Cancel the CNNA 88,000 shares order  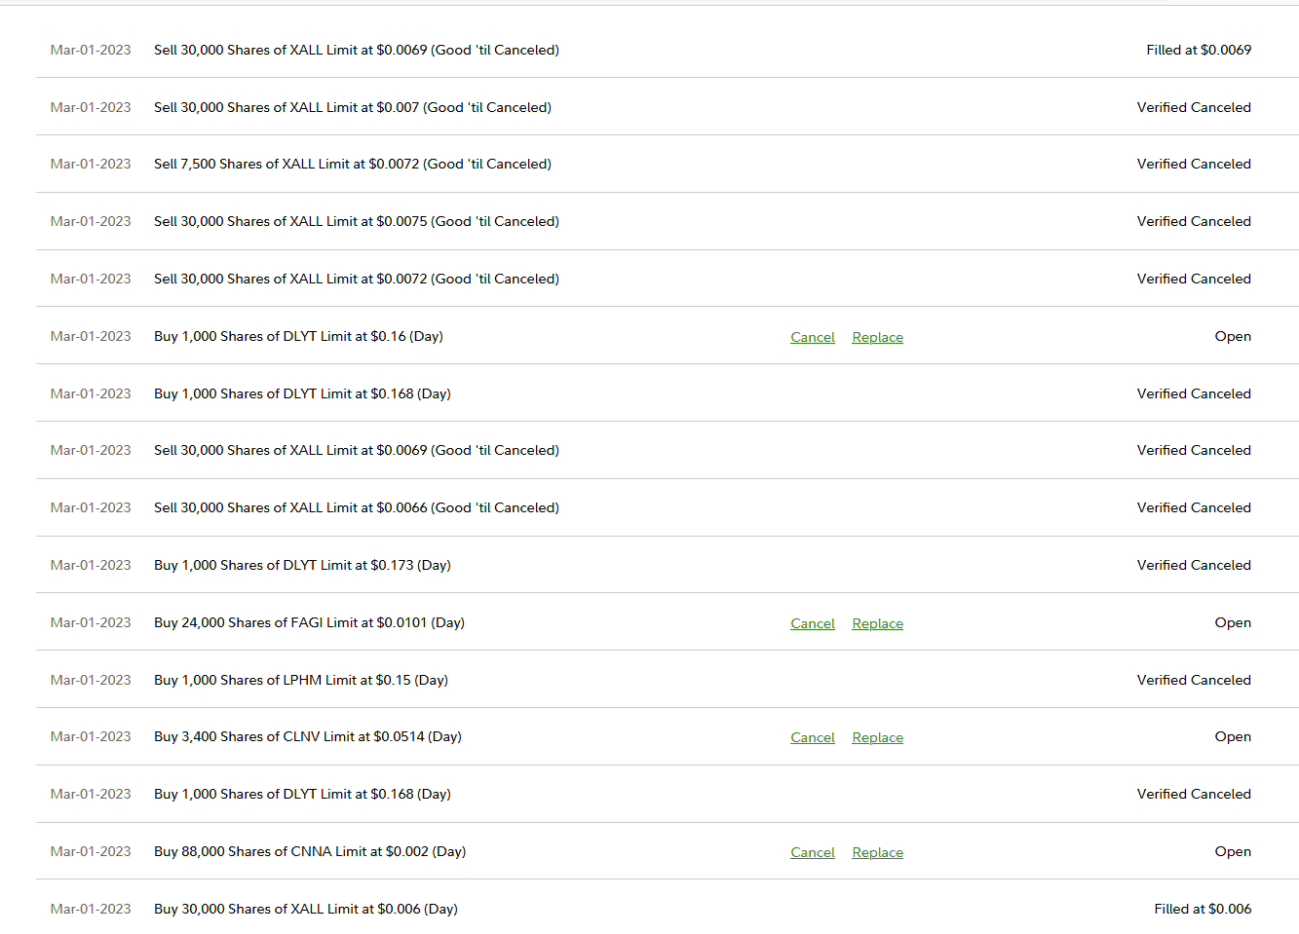812,852
